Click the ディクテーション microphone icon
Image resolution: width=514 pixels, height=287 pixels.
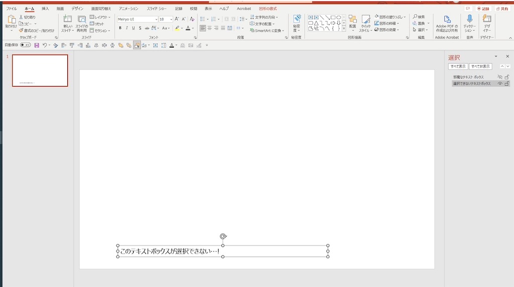point(469,19)
